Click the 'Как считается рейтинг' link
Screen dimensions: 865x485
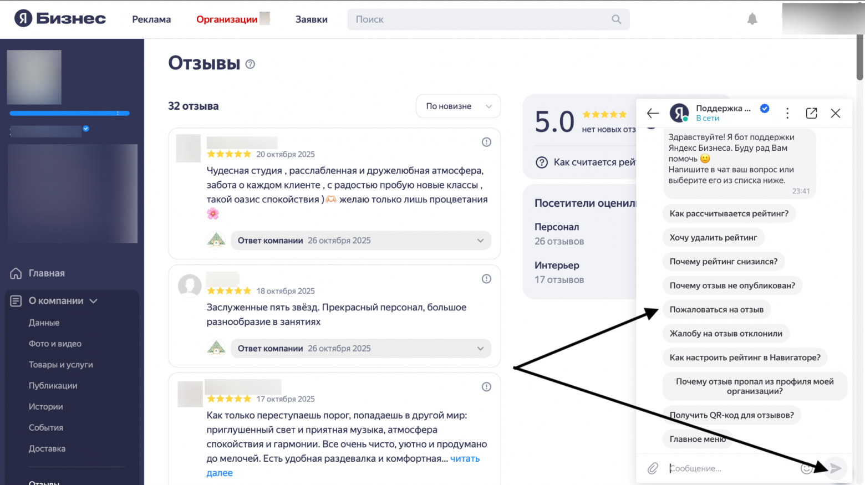point(594,162)
